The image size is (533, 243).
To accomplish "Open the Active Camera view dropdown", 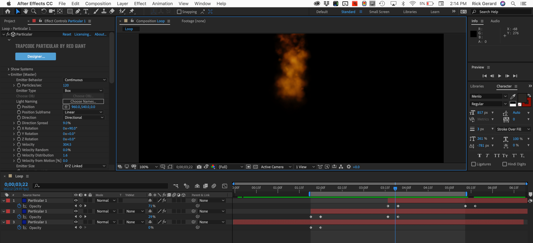I will [276, 167].
